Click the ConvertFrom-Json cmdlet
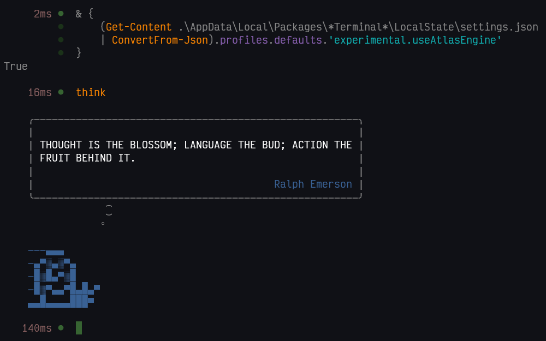 click(x=160, y=40)
